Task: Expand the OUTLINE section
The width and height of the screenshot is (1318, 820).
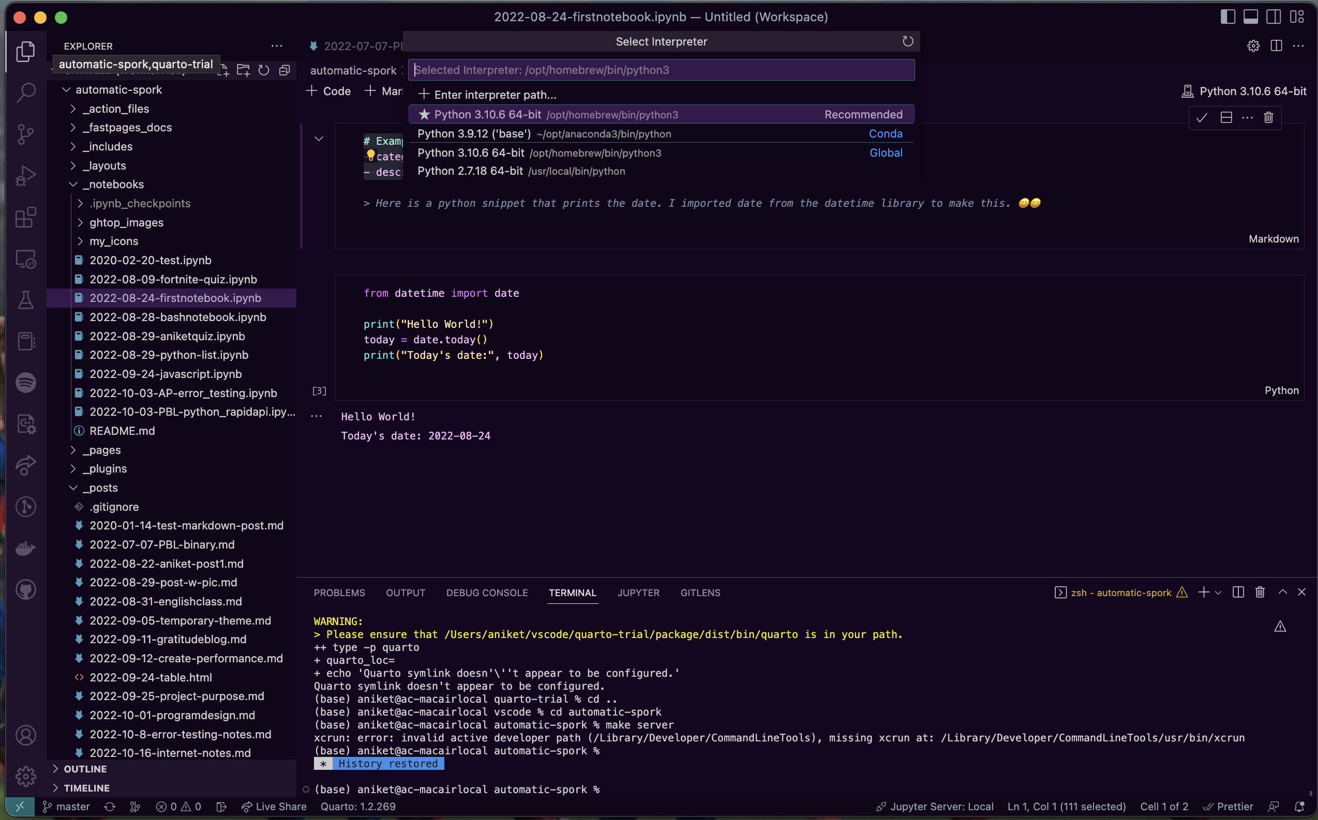Action: [85, 769]
